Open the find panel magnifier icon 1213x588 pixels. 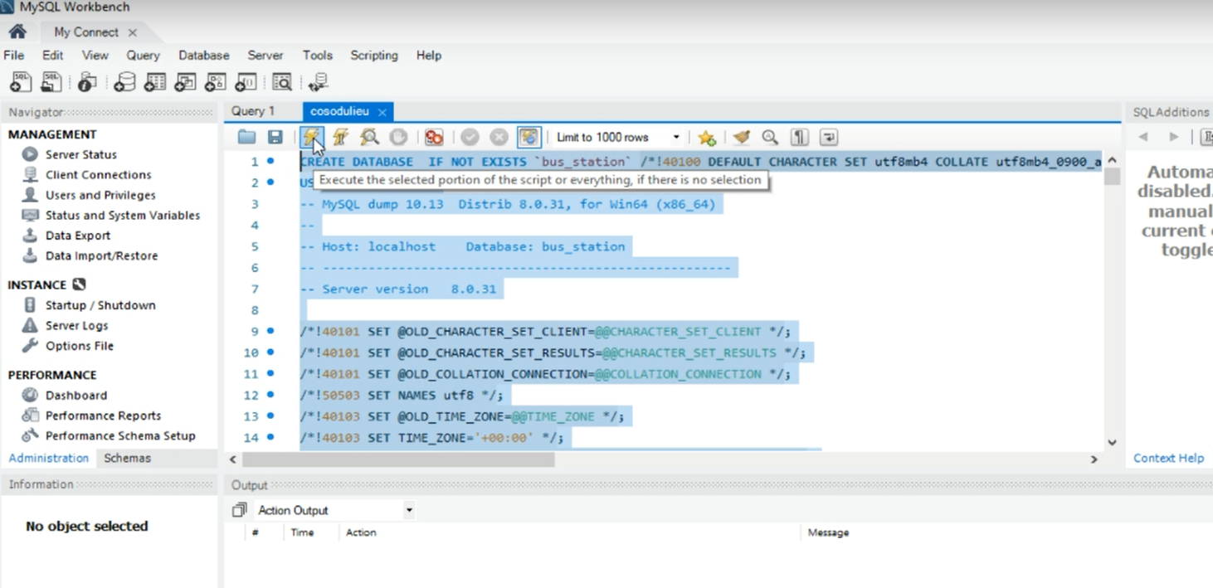click(770, 137)
